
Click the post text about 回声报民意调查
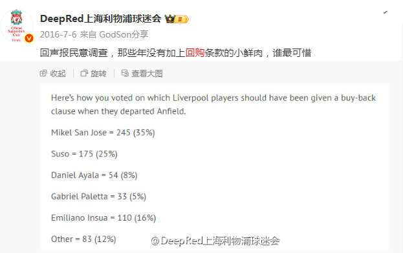point(175,53)
